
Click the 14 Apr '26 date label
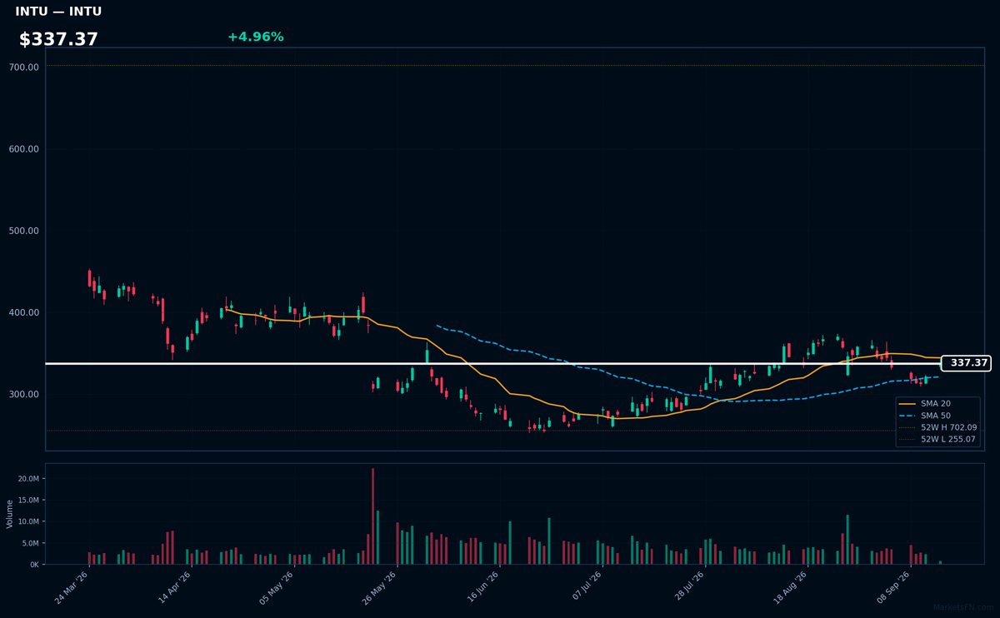pyautogui.click(x=174, y=588)
